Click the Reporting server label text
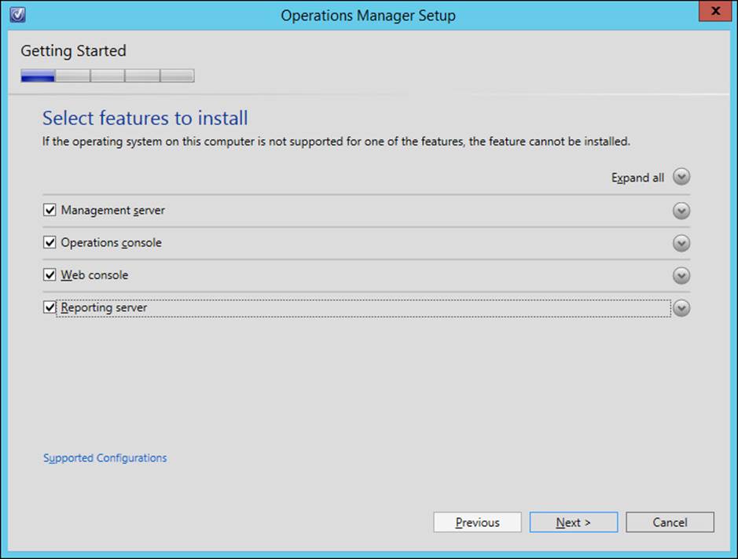 pyautogui.click(x=104, y=307)
